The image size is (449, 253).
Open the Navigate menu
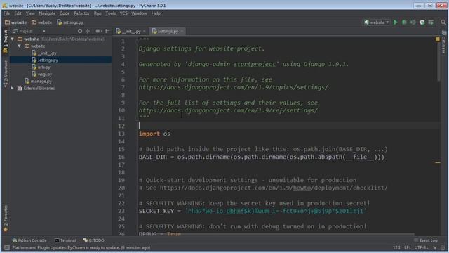pyautogui.click(x=47, y=13)
